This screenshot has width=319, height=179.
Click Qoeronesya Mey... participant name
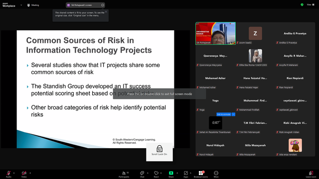pos(215,56)
